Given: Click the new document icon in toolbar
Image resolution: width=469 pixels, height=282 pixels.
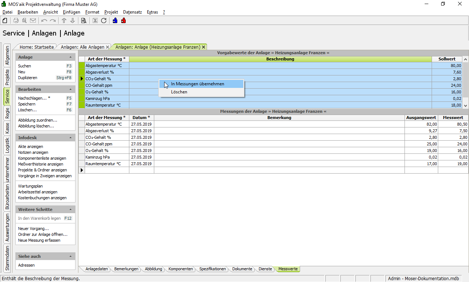Looking at the screenshot, I should point(5,21).
